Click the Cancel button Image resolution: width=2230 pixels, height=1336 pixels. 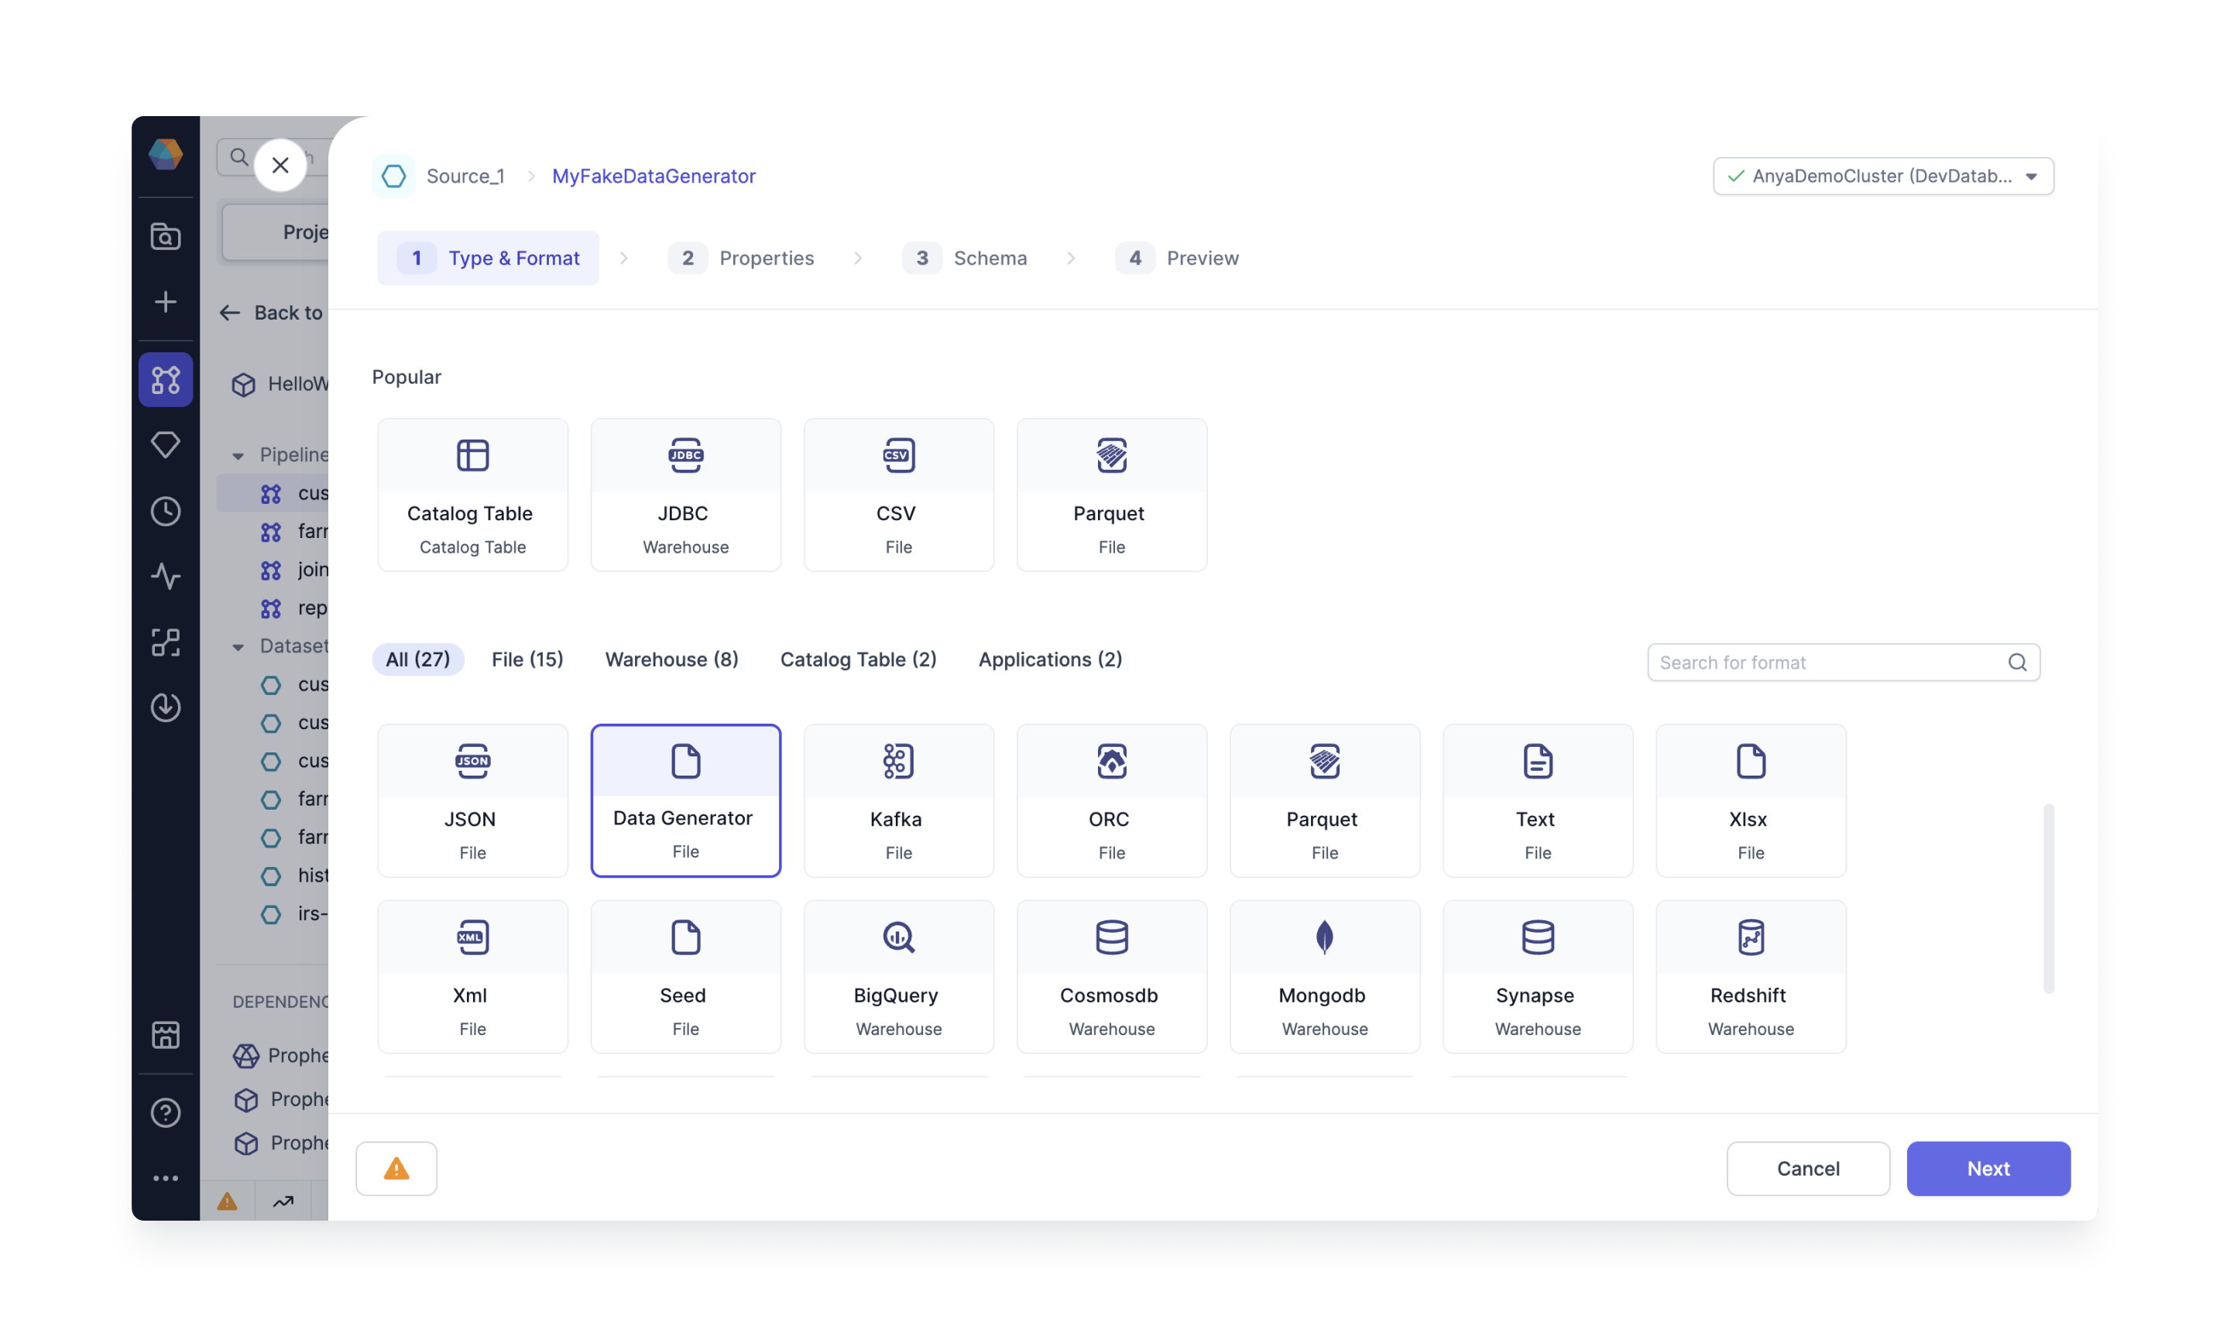point(1808,1169)
